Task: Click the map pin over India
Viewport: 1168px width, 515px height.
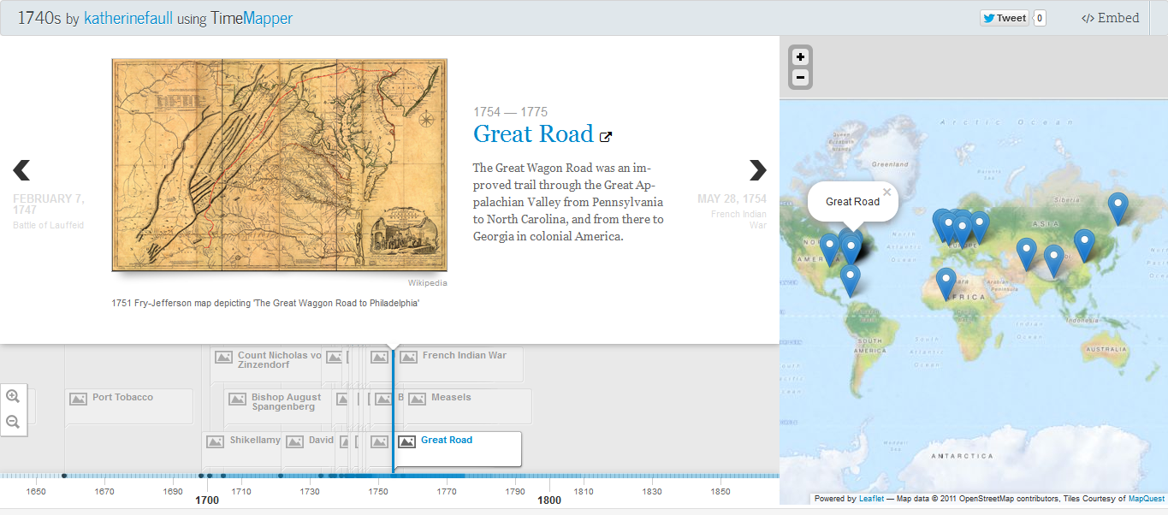Action: (x=1054, y=261)
